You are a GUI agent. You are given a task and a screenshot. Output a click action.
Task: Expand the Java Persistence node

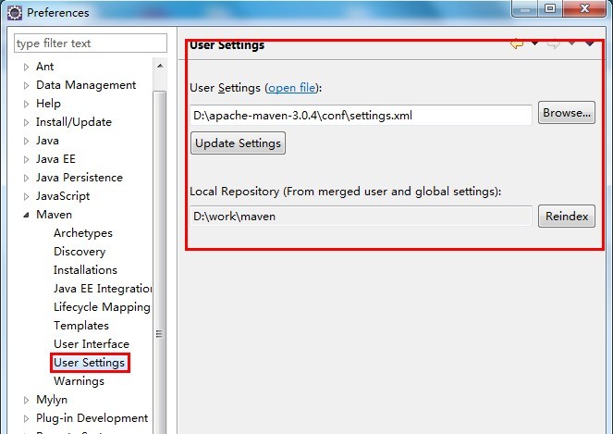coord(26,178)
